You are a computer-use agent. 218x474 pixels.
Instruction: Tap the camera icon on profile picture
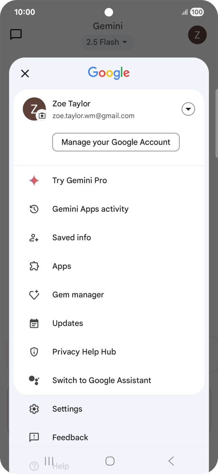coord(42,116)
